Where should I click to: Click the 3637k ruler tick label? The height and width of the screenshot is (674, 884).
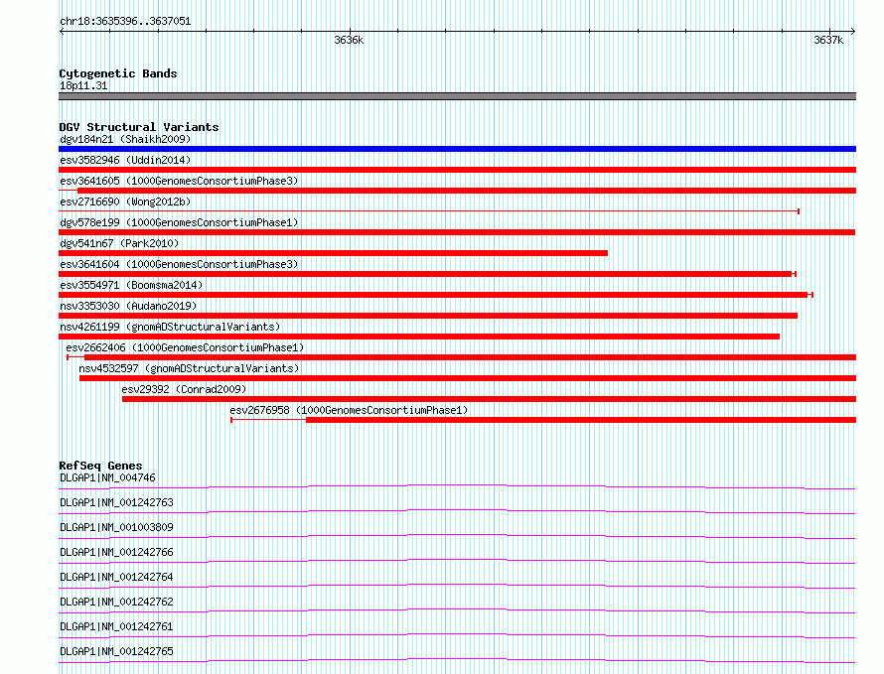828,40
